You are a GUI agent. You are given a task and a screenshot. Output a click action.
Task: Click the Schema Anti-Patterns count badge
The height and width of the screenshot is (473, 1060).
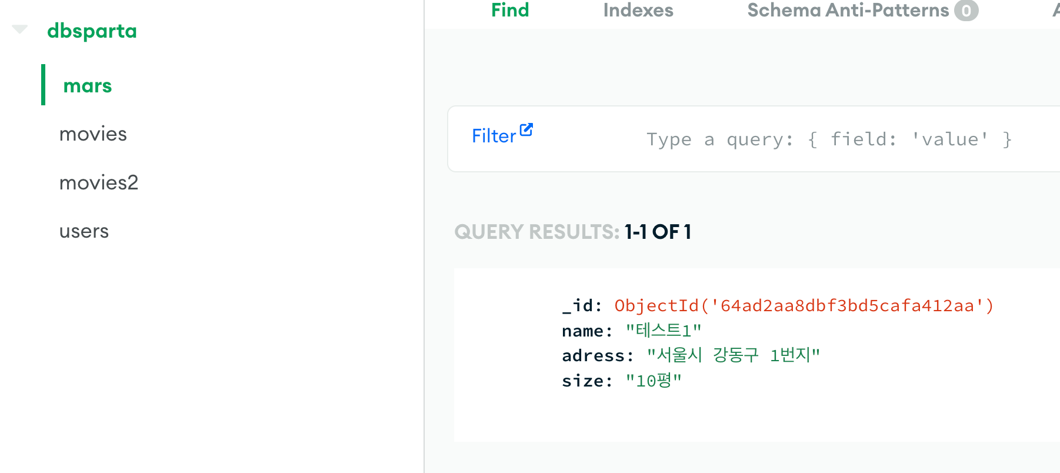966,11
